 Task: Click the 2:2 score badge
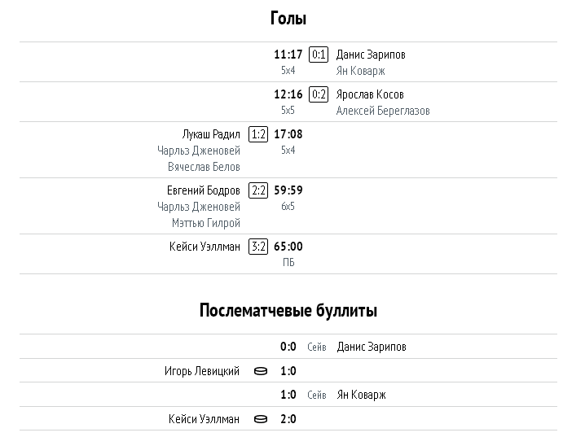coord(258,190)
